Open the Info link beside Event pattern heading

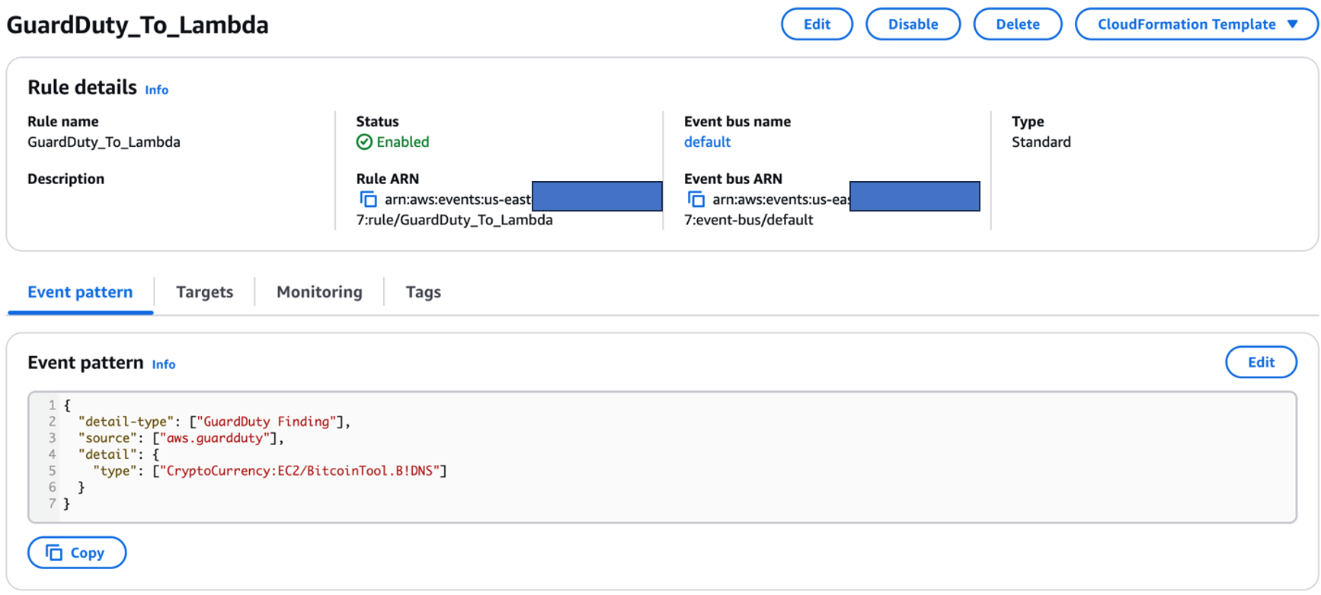164,364
